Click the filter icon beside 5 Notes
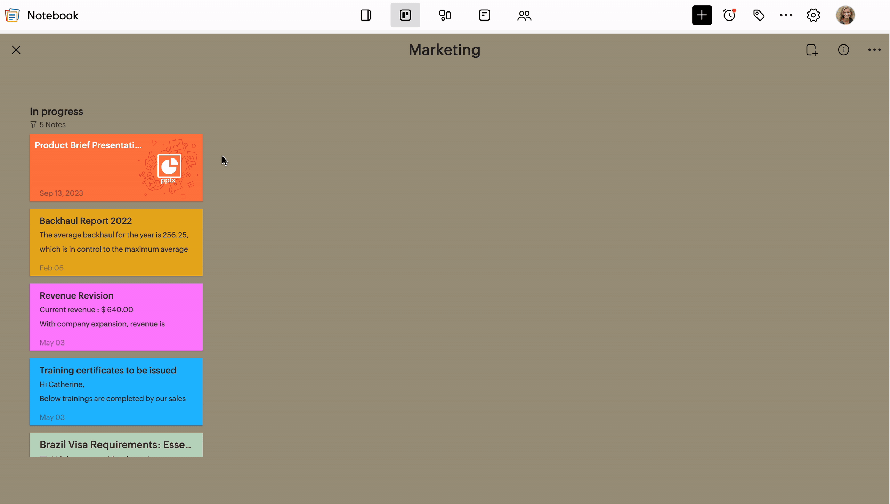Viewport: 890px width, 504px height. coord(33,124)
